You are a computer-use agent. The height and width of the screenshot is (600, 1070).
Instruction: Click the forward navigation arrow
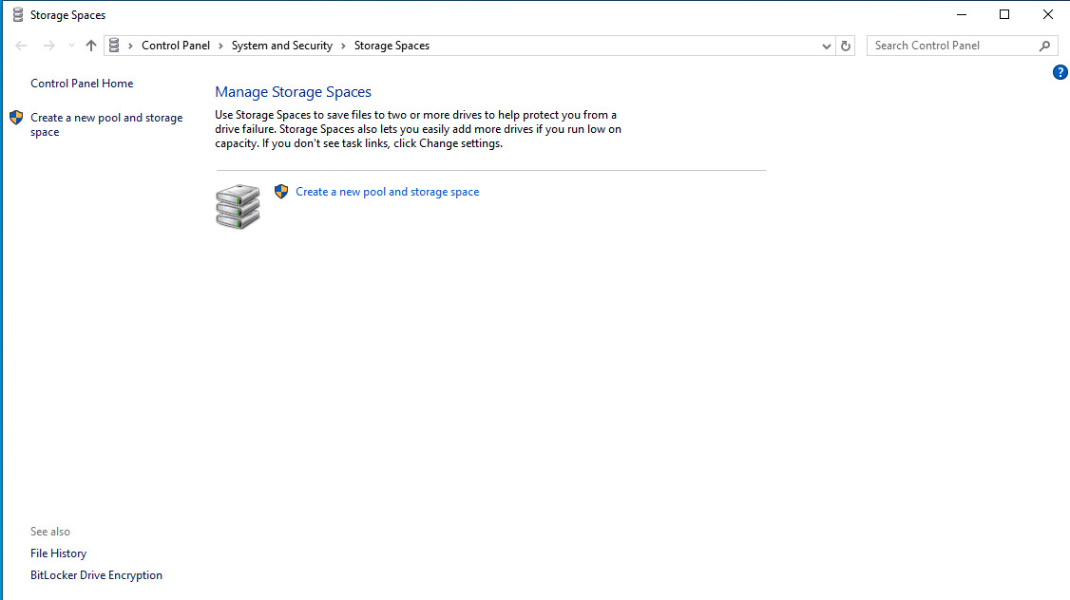[x=48, y=45]
